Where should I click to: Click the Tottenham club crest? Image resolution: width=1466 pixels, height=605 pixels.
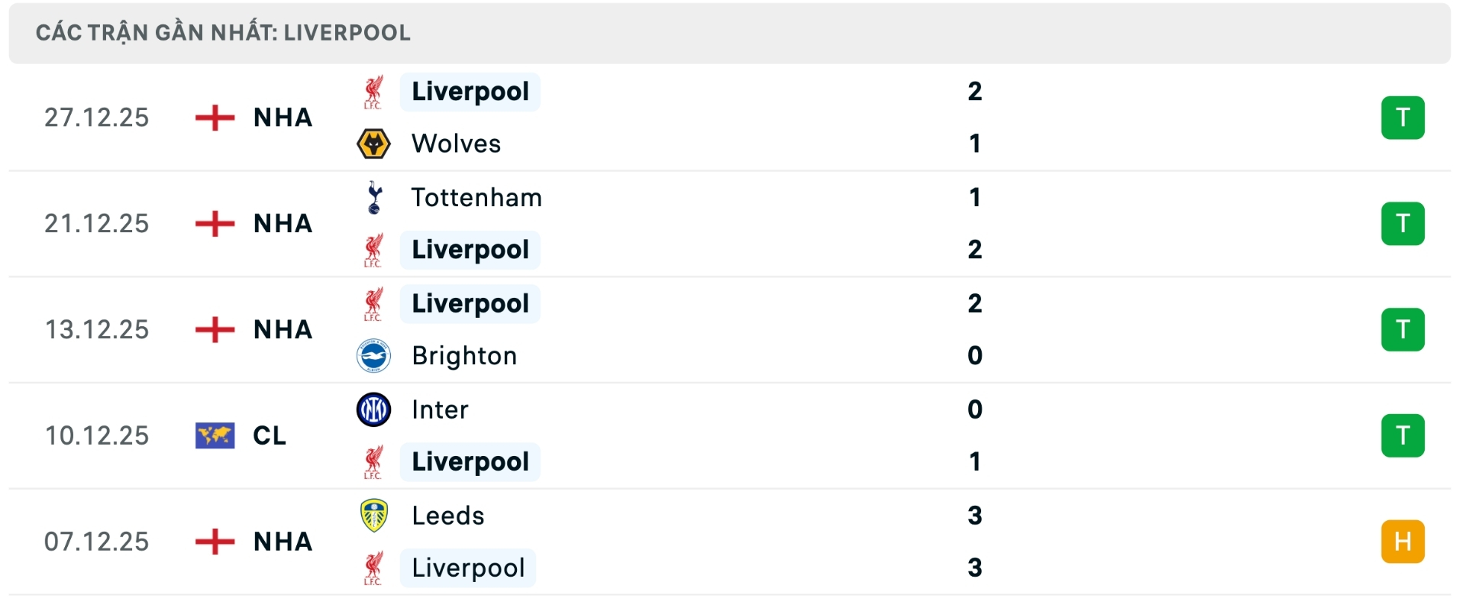(x=375, y=197)
